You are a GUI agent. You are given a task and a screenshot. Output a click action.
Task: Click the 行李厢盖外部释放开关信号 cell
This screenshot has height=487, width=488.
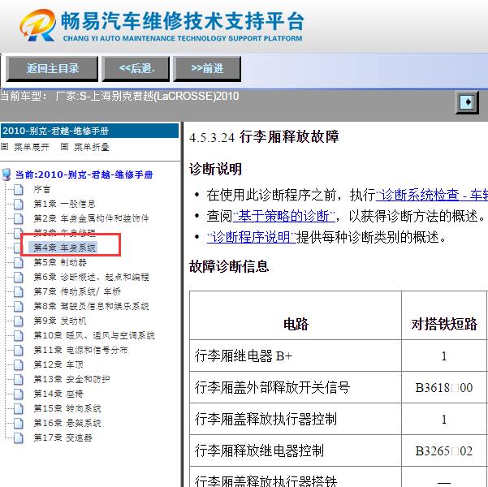coord(296,387)
